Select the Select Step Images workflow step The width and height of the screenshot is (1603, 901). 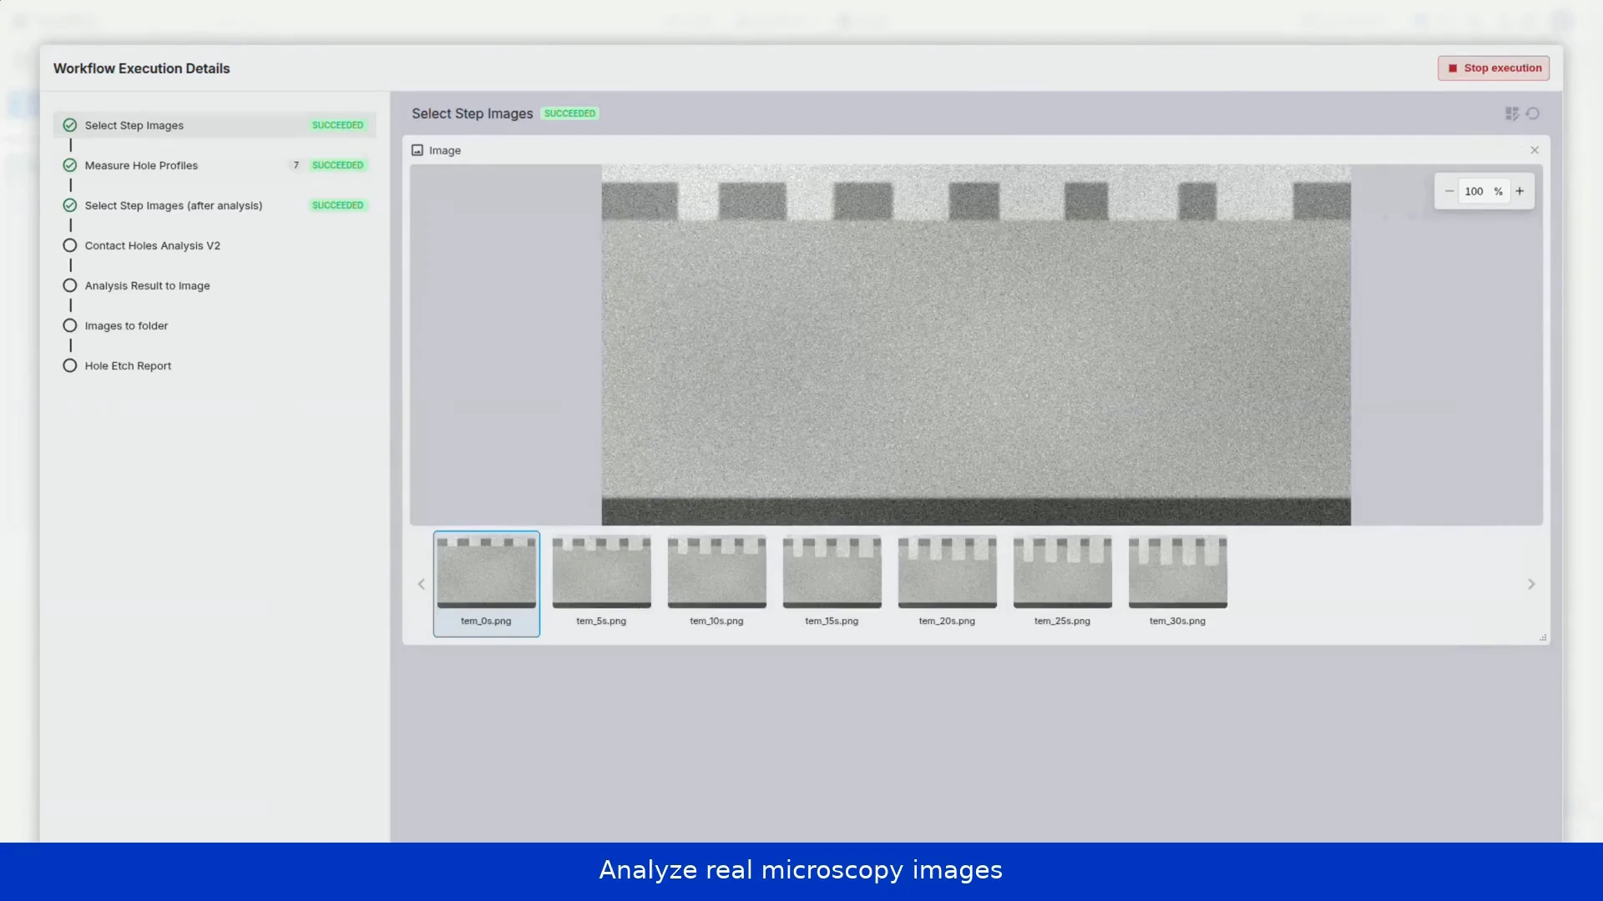[215, 125]
